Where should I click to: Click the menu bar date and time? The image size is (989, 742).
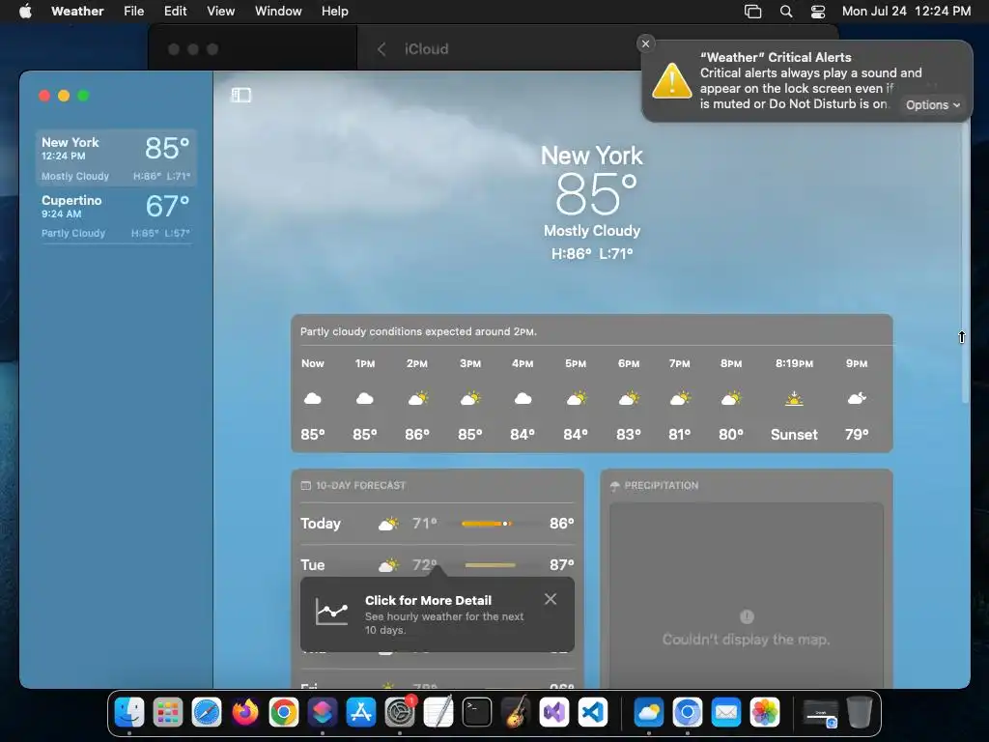[x=906, y=11]
